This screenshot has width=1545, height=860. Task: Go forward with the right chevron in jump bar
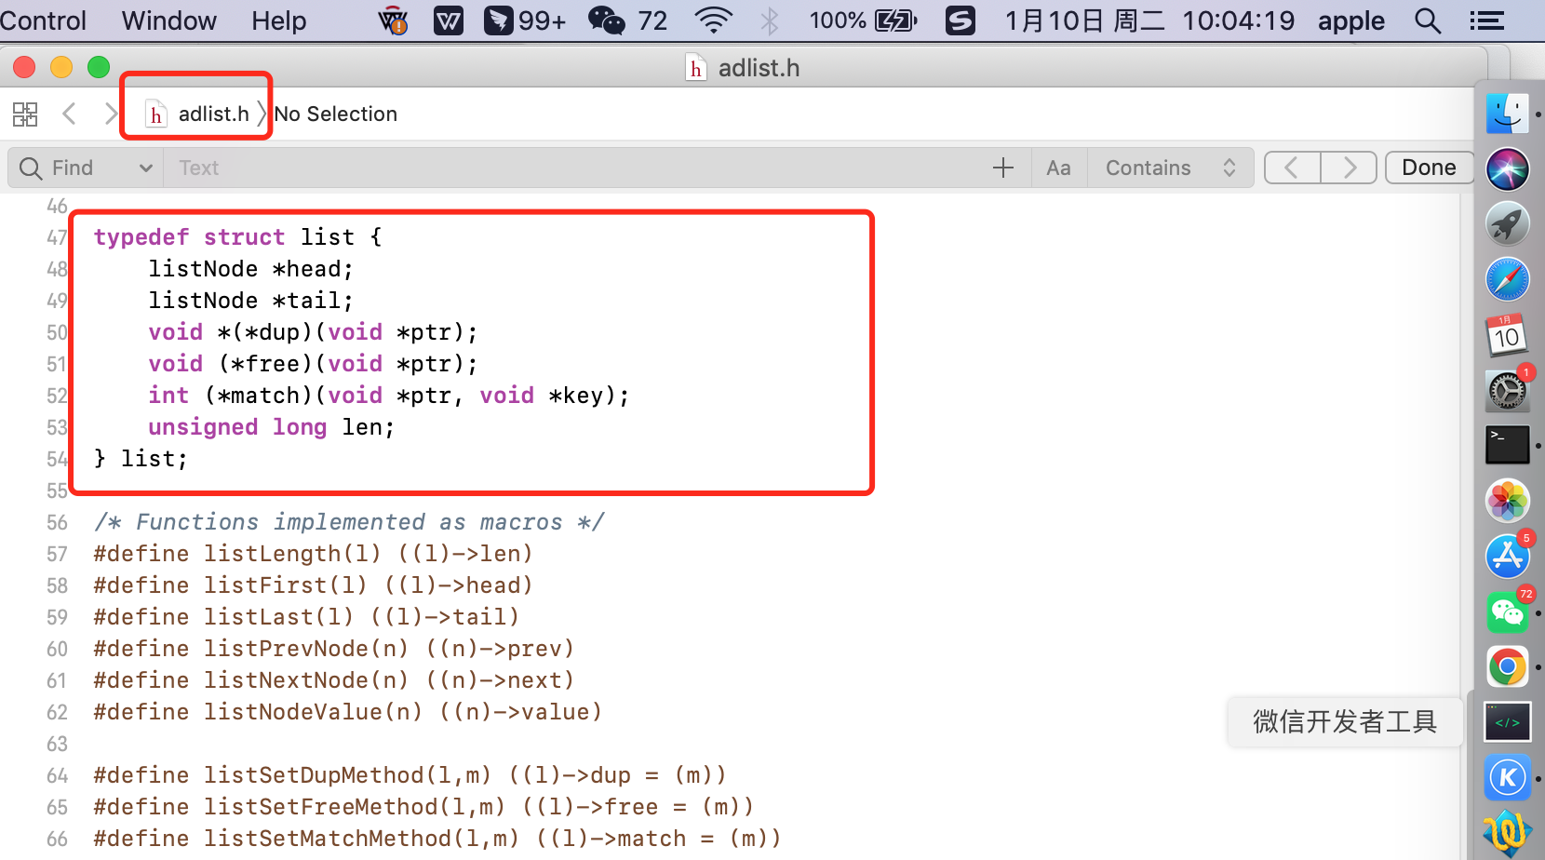tap(111, 114)
